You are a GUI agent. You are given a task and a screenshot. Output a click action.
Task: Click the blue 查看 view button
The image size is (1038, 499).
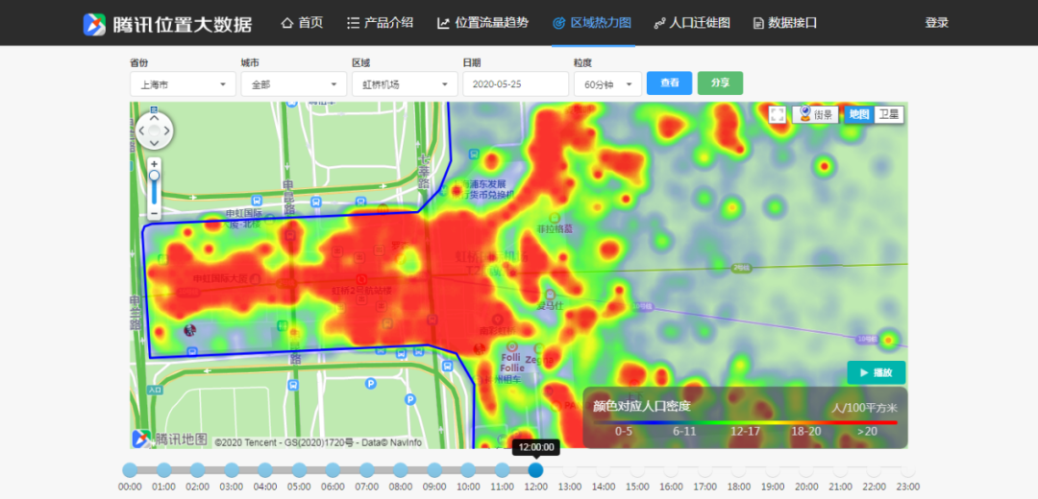click(669, 83)
